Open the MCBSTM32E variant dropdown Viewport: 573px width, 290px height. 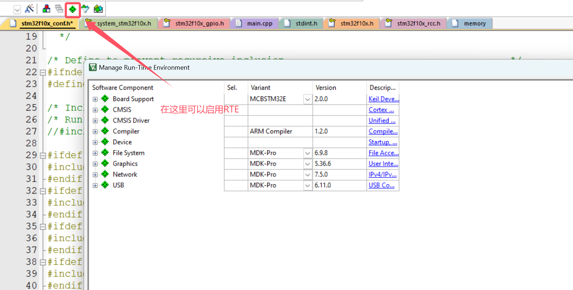point(308,99)
